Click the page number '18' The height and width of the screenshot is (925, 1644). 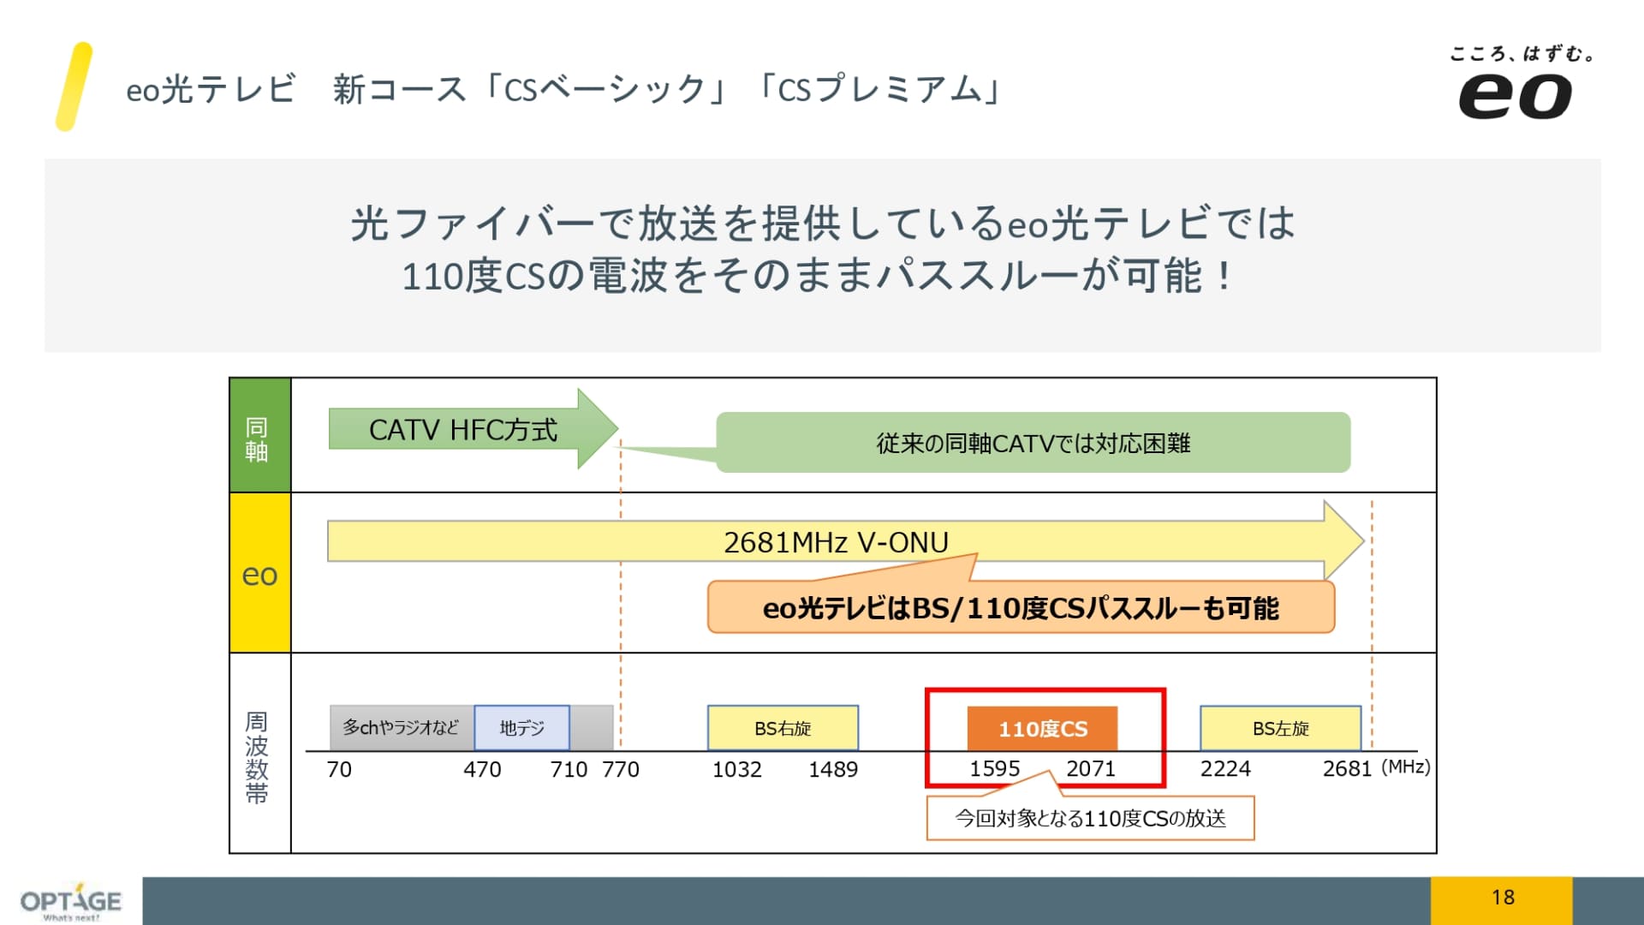click(1503, 897)
